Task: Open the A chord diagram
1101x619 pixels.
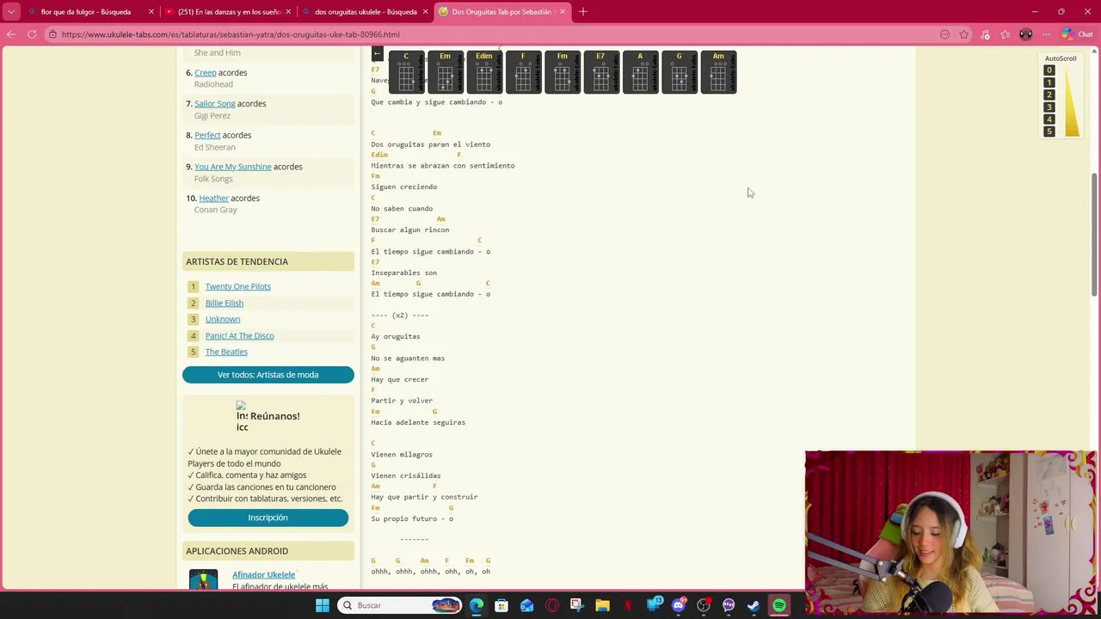Action: click(640, 71)
